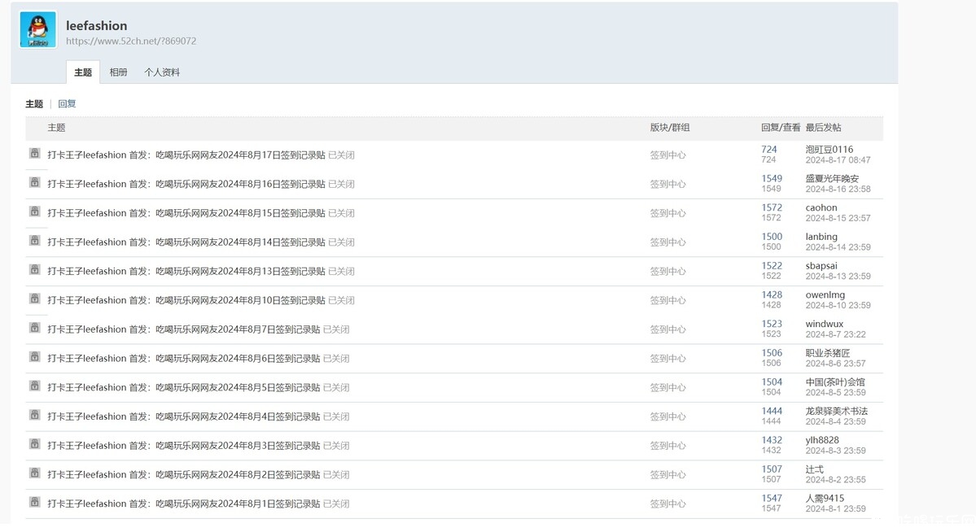The height and width of the screenshot is (532, 976).
Task: Select the 主题 sub-filter link
Action: tap(34, 104)
